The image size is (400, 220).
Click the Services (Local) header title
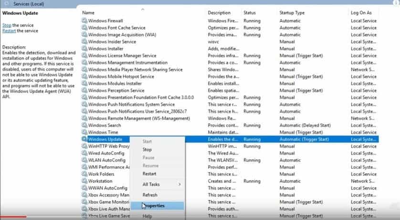(x=29, y=4)
